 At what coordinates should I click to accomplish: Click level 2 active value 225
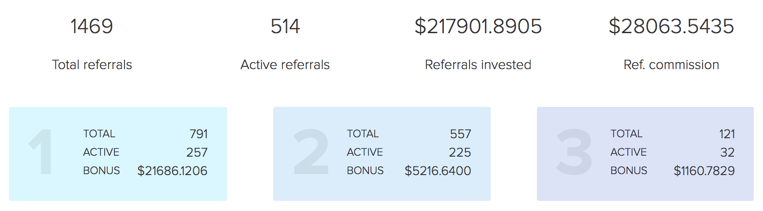coord(460,152)
